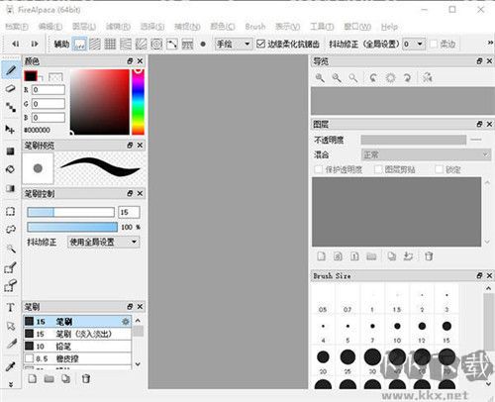The height and width of the screenshot is (402, 495).
Task: Open brush control stabilizer dropdown
Action: [103, 242]
